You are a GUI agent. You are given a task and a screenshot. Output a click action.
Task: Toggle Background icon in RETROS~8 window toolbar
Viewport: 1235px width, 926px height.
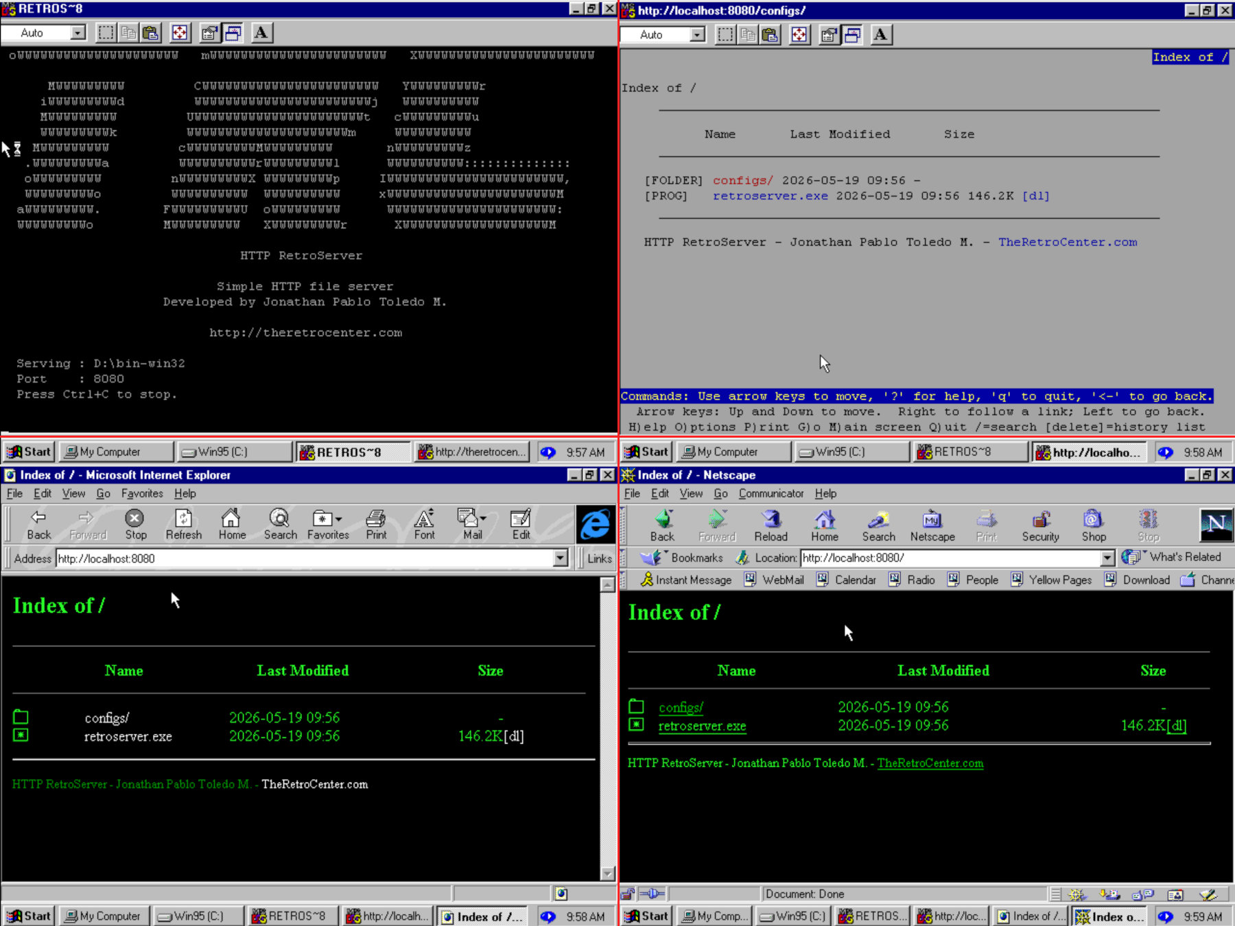click(233, 32)
